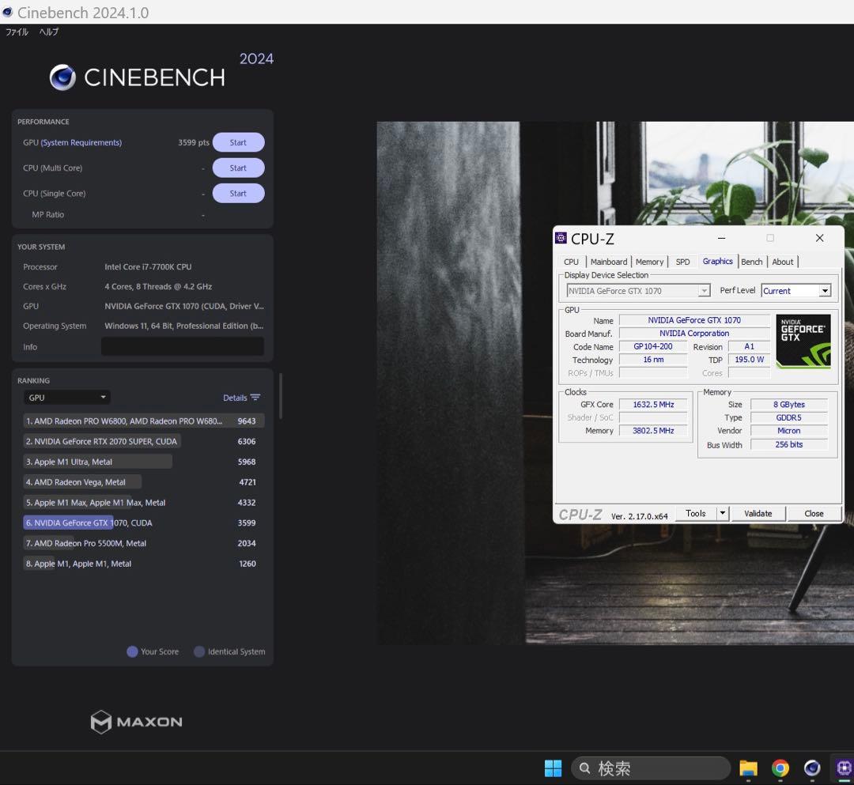The width and height of the screenshot is (854, 785).
Task: Open the System Requirements link
Action: click(x=81, y=143)
